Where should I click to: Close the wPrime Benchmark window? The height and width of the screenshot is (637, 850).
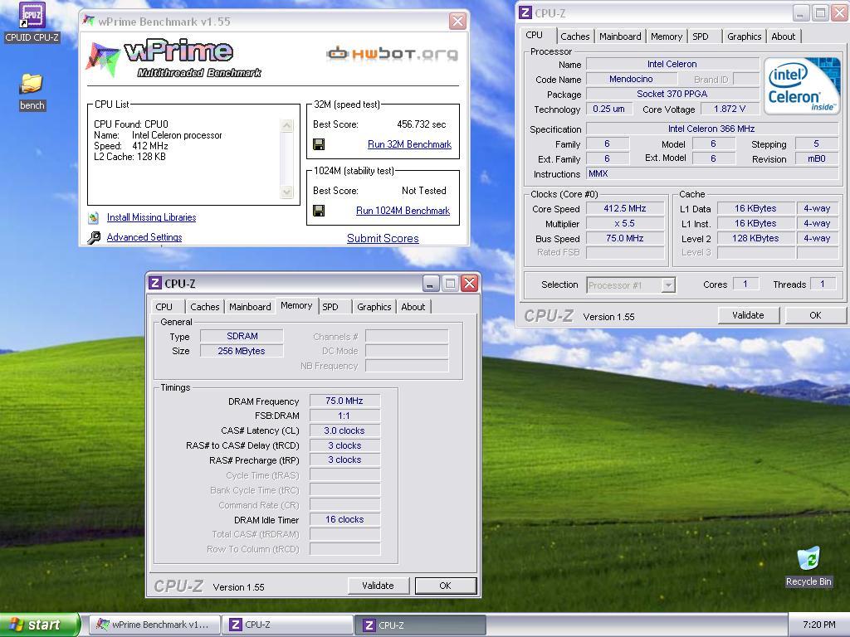click(x=457, y=21)
